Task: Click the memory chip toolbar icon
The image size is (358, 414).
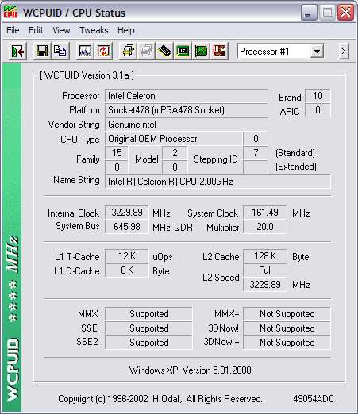Action: point(164,51)
